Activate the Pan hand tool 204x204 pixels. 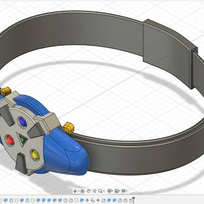(x=88, y=191)
